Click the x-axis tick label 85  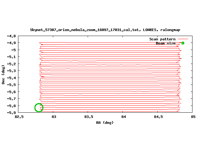click(193, 117)
